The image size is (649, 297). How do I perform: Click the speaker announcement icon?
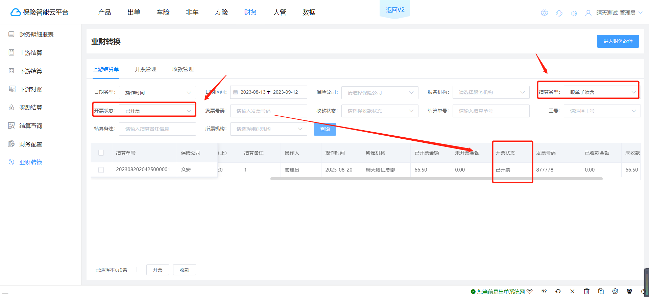[x=574, y=13]
